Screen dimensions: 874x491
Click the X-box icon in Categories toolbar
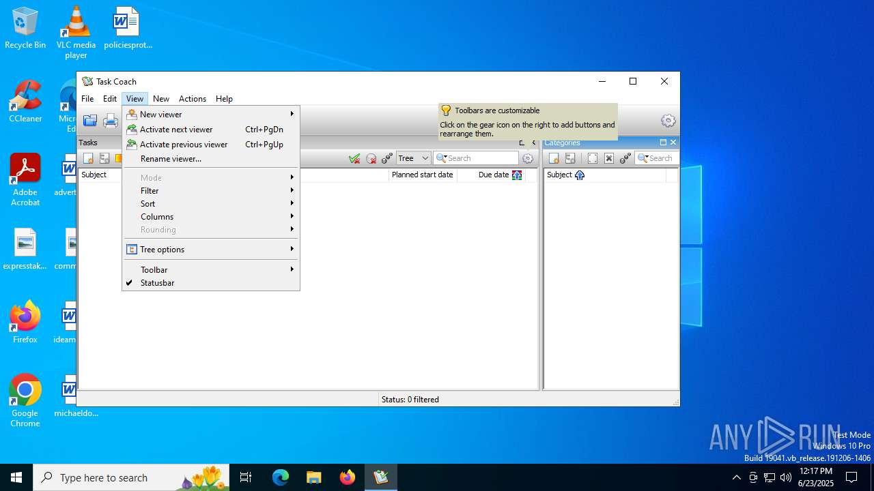[608, 158]
